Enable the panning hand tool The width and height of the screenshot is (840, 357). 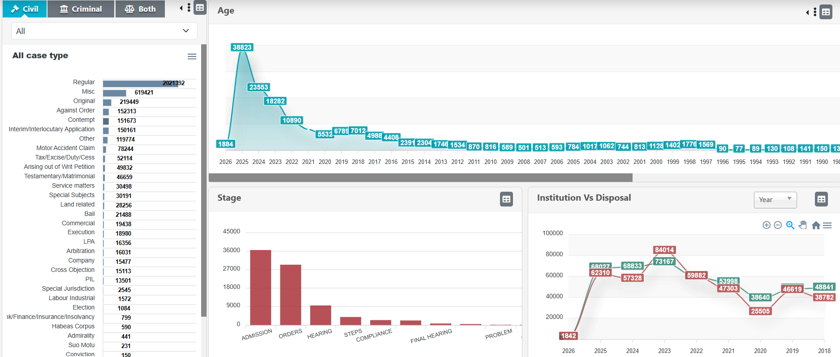[803, 225]
